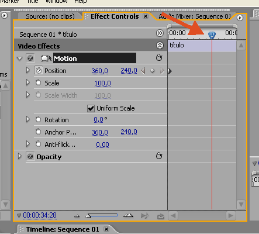Image resolution: width=259 pixels, height=234 pixels.
Task: Click Position Y value 240,0
Action: click(x=129, y=70)
